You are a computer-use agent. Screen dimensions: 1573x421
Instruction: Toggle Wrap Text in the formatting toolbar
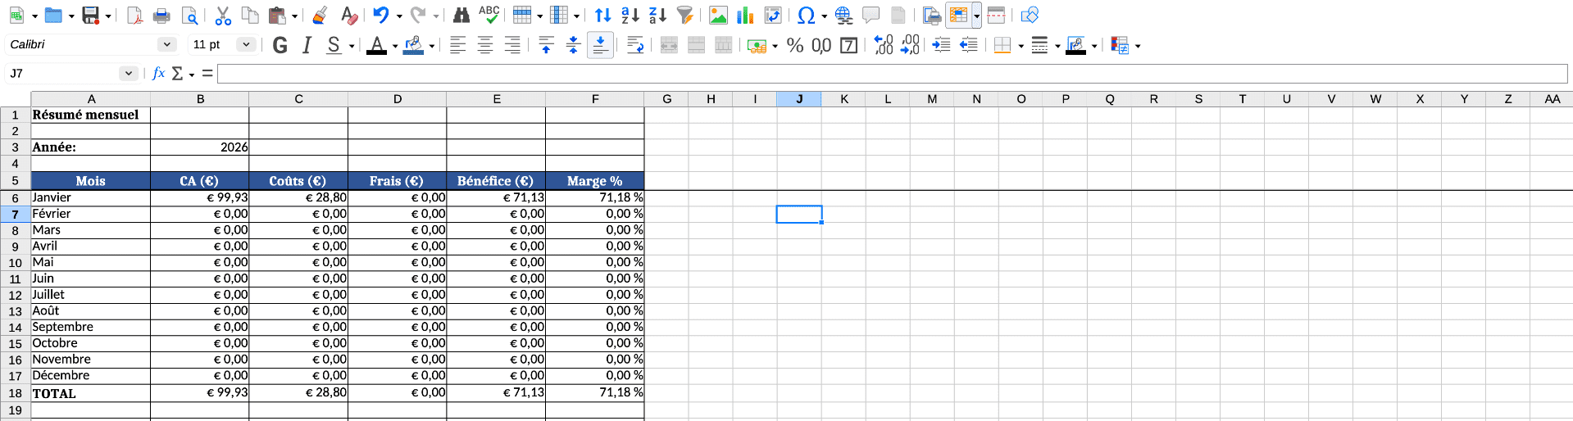pos(634,45)
